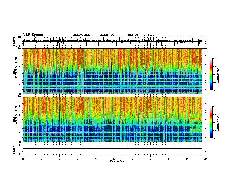Click the flat black ch.3 voltage trace
This screenshot has width=231, height=178.
112,149
